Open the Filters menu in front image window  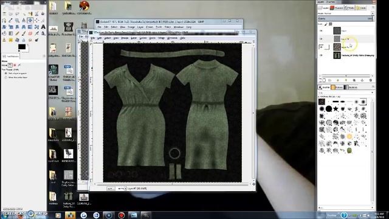[161, 38]
